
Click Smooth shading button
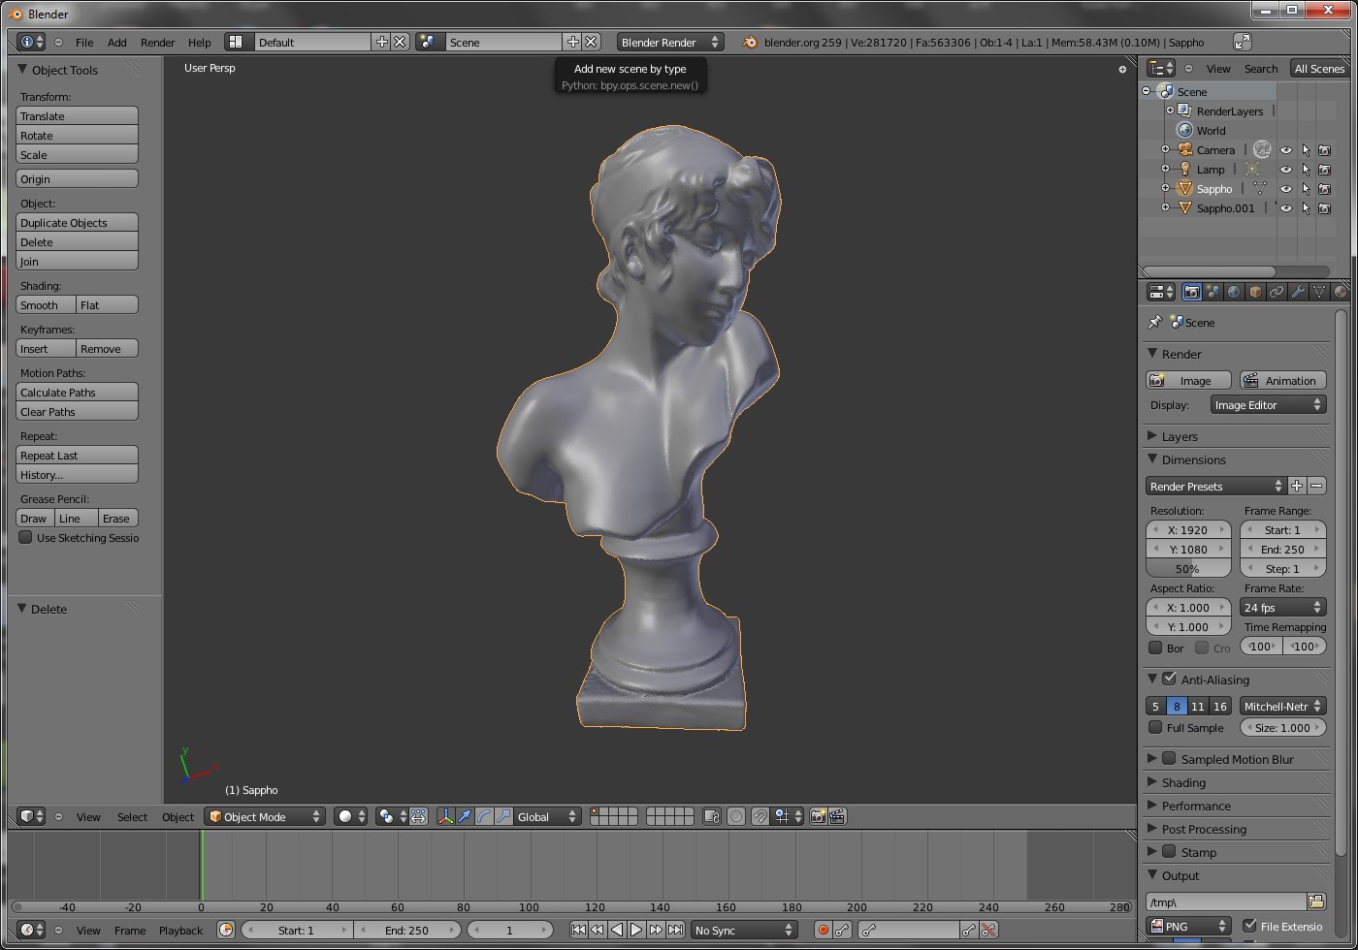[x=46, y=304]
